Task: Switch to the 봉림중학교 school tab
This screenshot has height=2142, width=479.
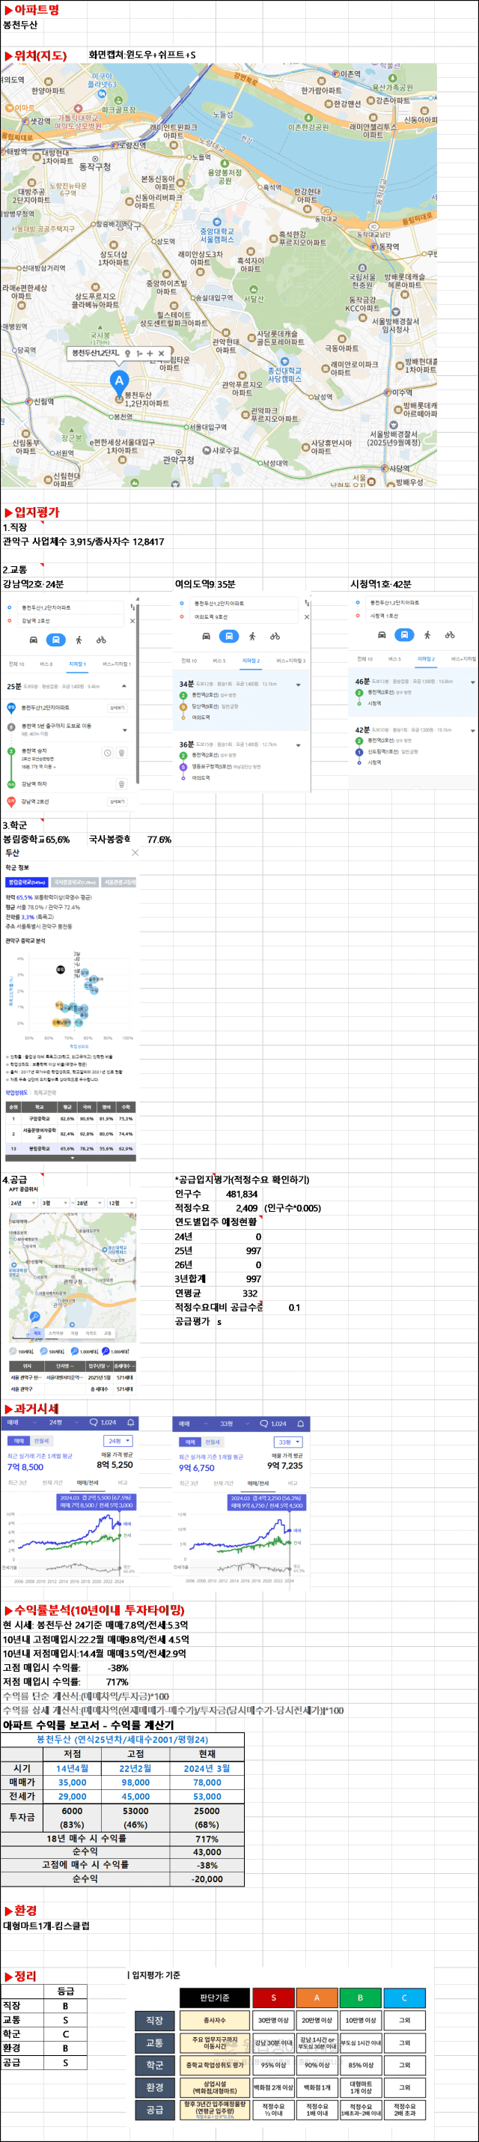Action: click(x=27, y=882)
